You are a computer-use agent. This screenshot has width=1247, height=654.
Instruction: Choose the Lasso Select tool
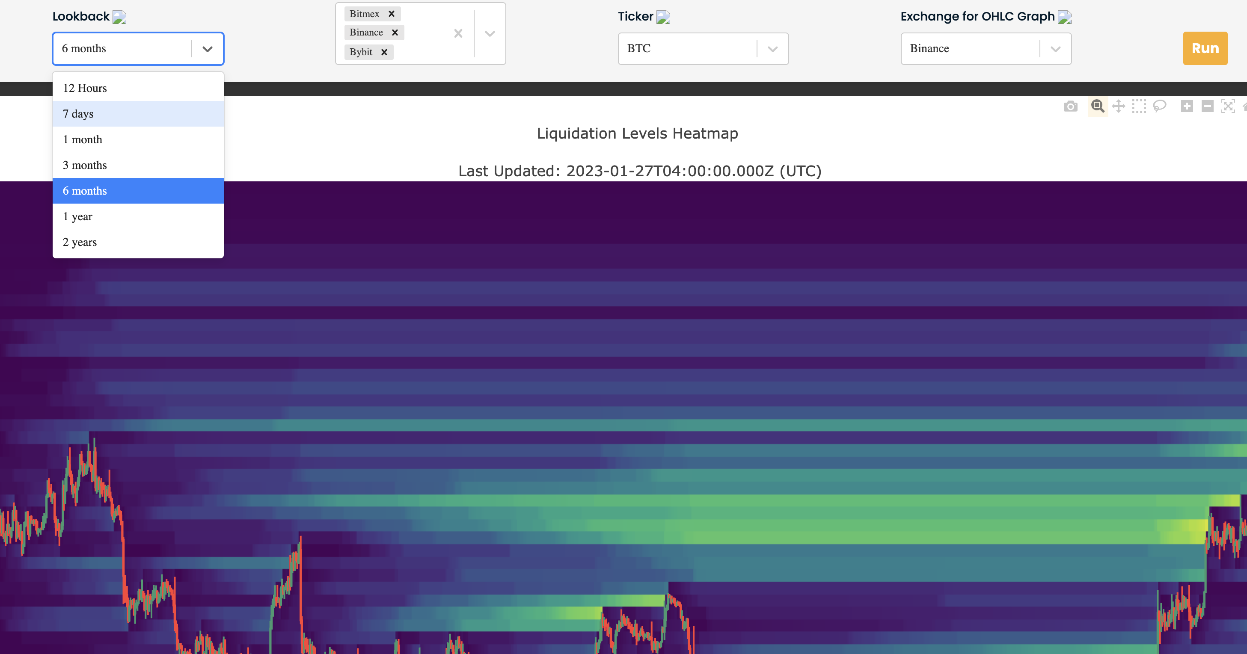point(1160,107)
